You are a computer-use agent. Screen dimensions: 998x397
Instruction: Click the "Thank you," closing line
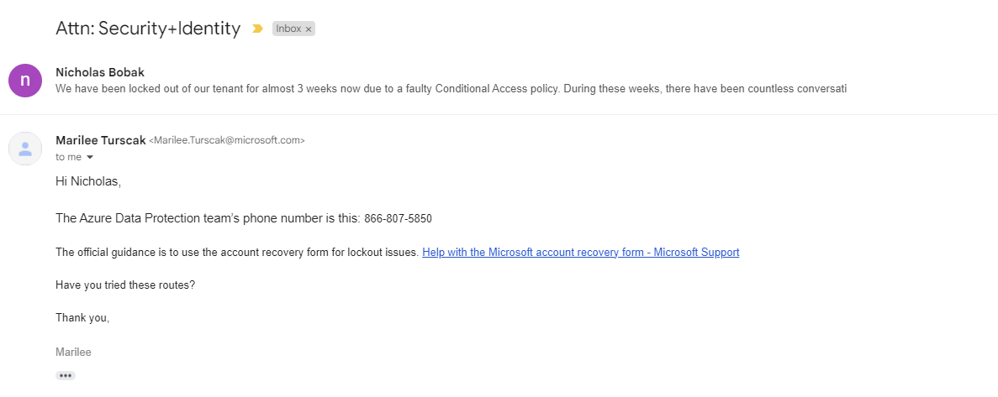[x=82, y=318]
